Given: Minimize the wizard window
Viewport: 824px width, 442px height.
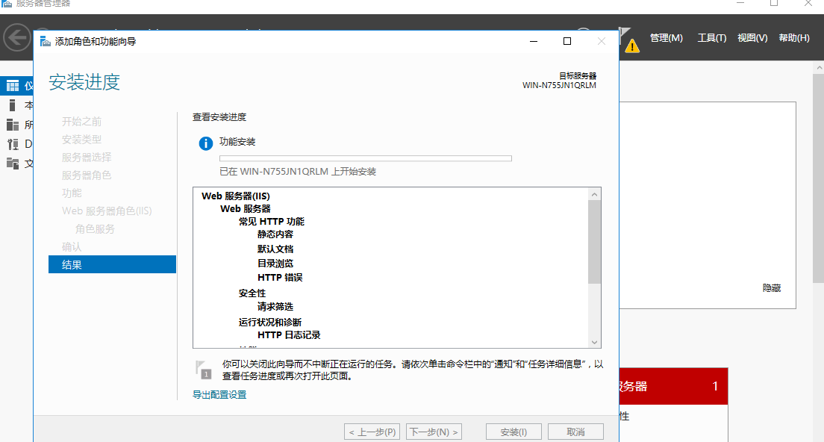Looking at the screenshot, I should point(534,41).
